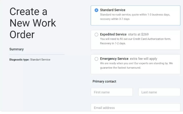The width and height of the screenshot is (183, 114).
Task: Activate the Email address input
Action: (x=135, y=108)
